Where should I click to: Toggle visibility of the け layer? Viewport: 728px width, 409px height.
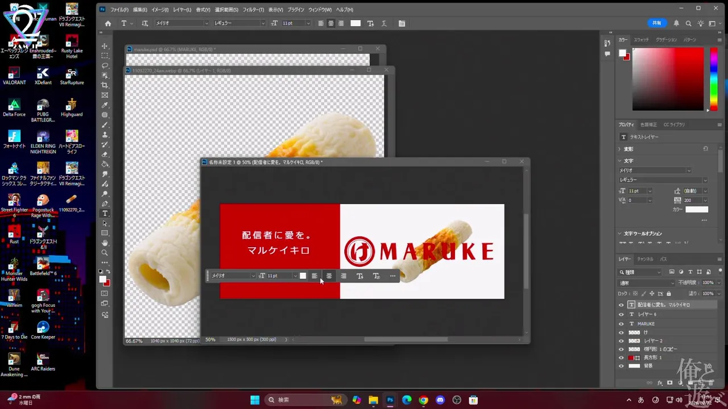[621, 332]
